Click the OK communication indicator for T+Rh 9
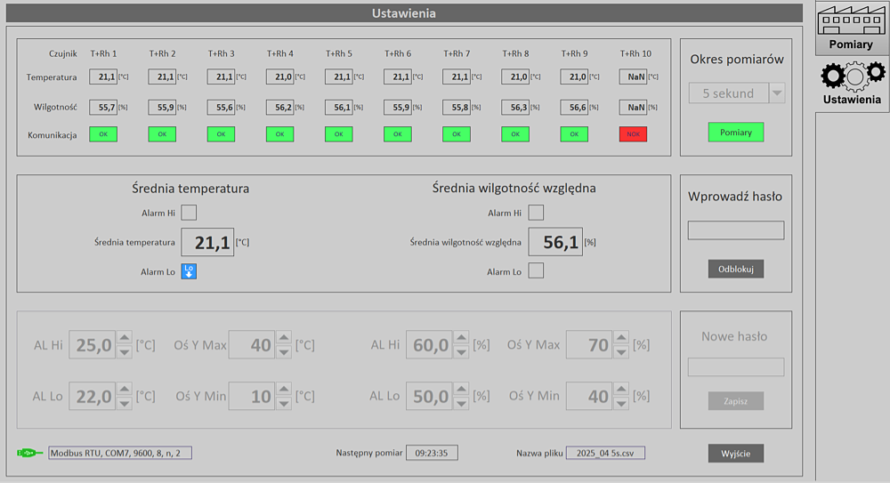This screenshot has width=890, height=483. tap(574, 134)
